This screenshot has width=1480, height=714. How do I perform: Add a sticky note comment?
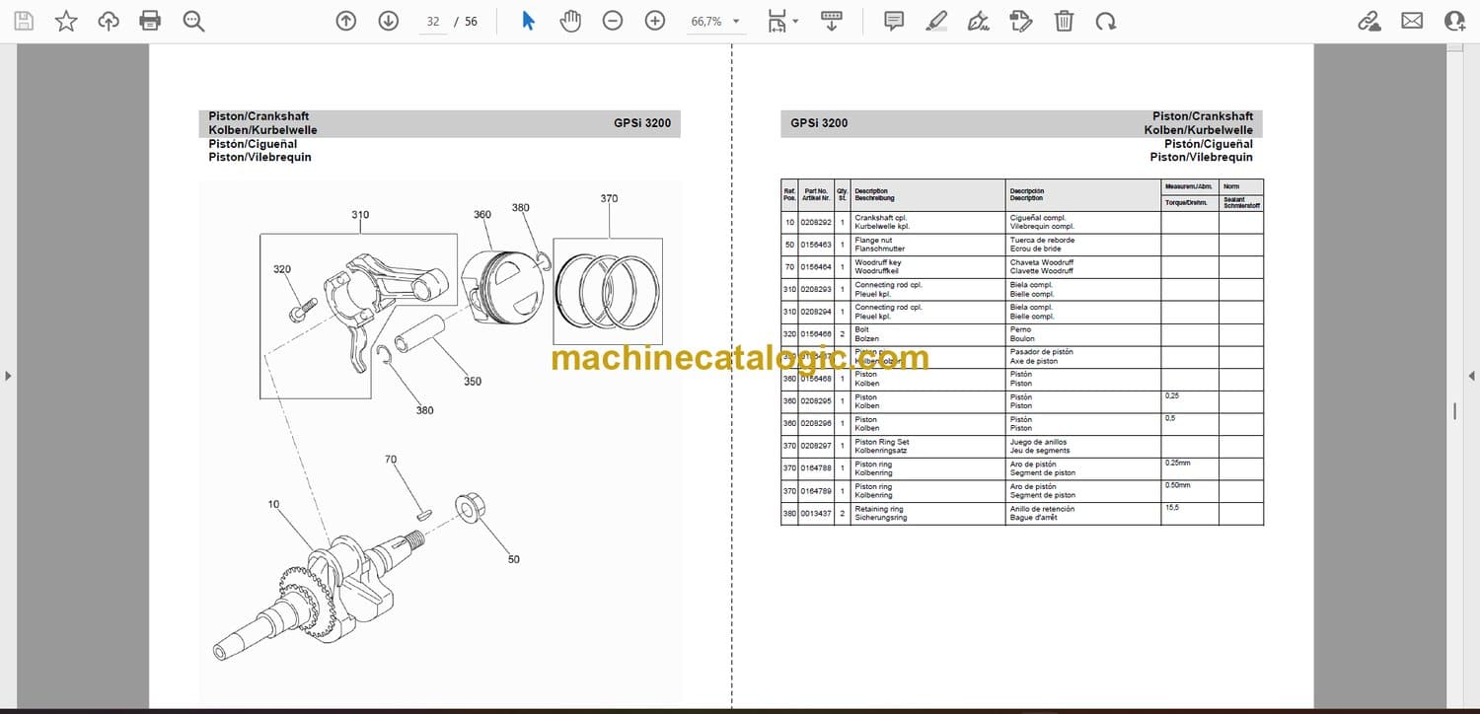[894, 21]
